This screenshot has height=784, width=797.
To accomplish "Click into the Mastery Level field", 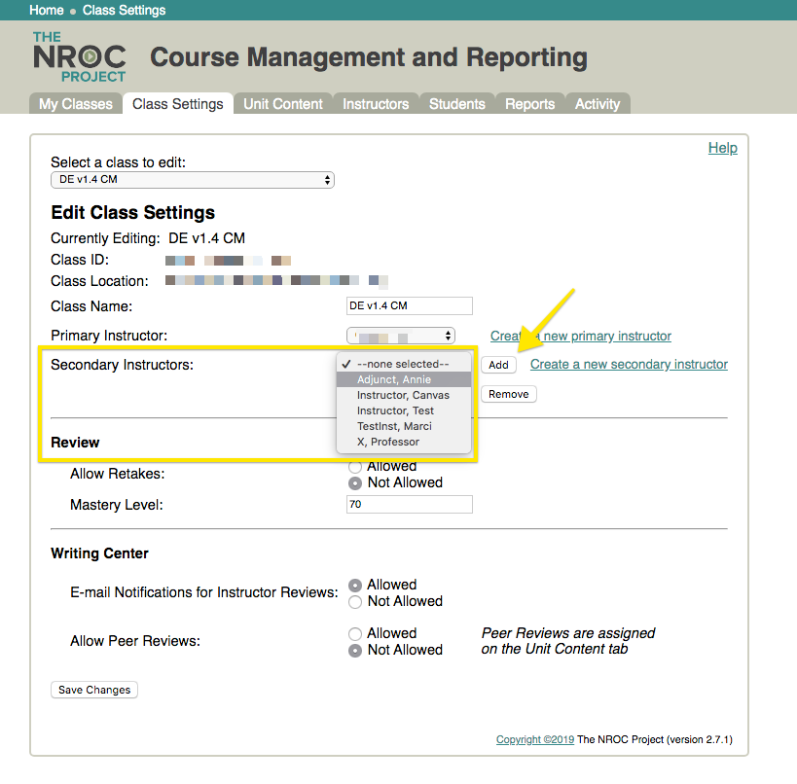I will coord(409,505).
